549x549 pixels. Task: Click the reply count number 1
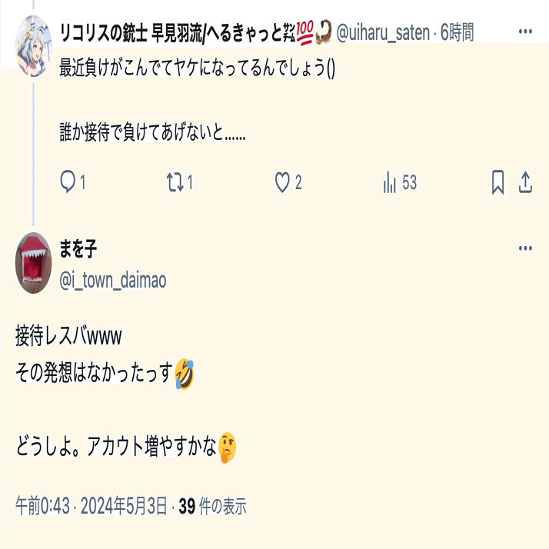click(82, 182)
